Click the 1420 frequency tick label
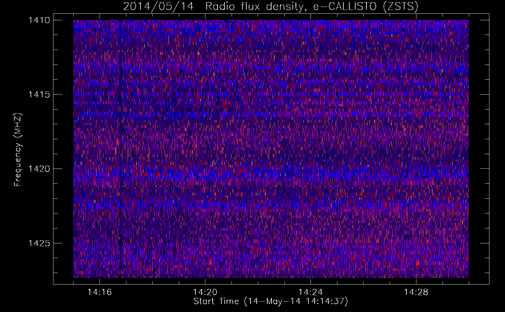 point(39,169)
